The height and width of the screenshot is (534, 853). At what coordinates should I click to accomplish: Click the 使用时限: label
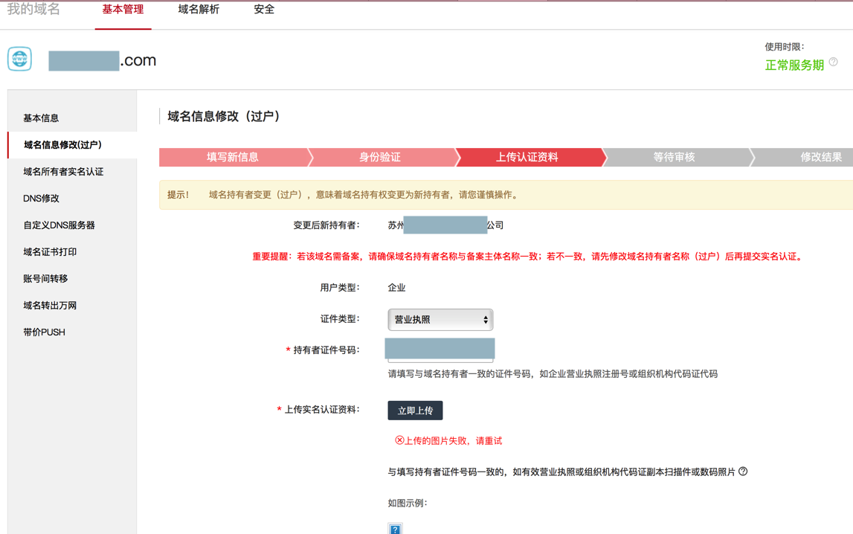tap(785, 47)
